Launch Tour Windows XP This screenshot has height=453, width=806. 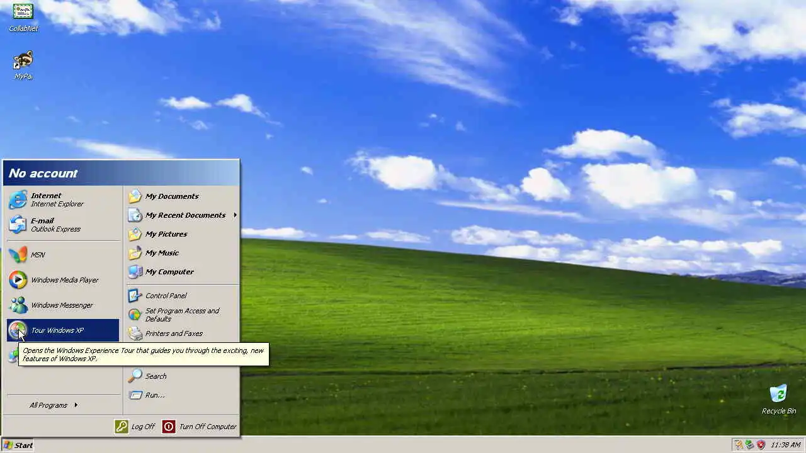coord(63,330)
